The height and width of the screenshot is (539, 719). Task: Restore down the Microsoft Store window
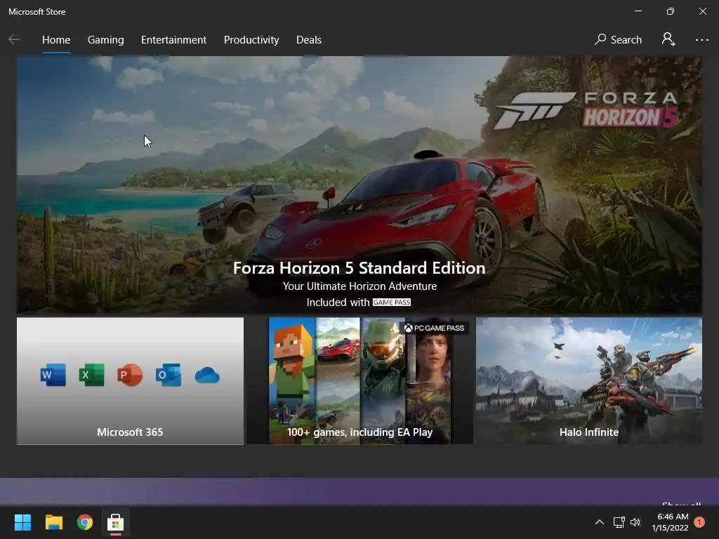click(x=670, y=11)
